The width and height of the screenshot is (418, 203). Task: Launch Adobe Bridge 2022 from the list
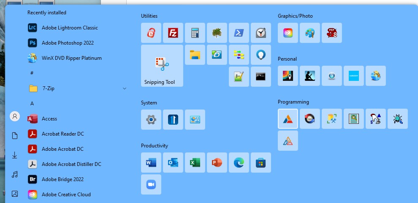click(77, 179)
